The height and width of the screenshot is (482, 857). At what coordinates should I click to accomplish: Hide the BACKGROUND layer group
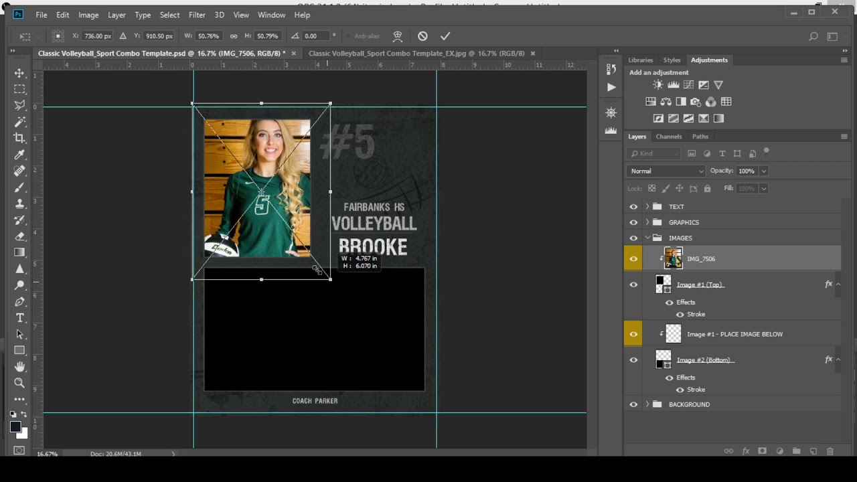pyautogui.click(x=633, y=404)
